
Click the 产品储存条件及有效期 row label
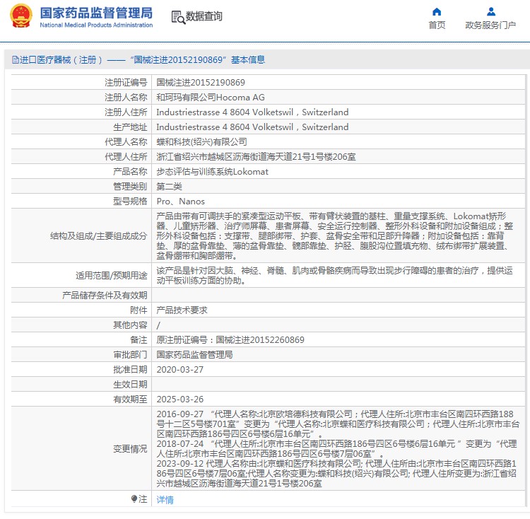[x=105, y=296]
